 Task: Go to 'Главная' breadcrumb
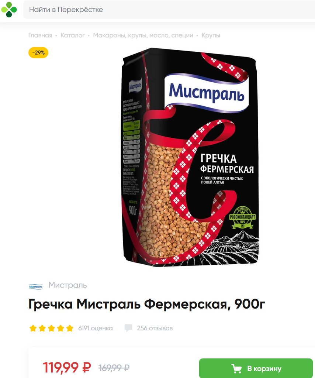pos(40,35)
